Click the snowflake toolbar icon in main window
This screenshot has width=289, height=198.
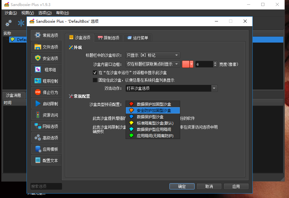click(21, 23)
